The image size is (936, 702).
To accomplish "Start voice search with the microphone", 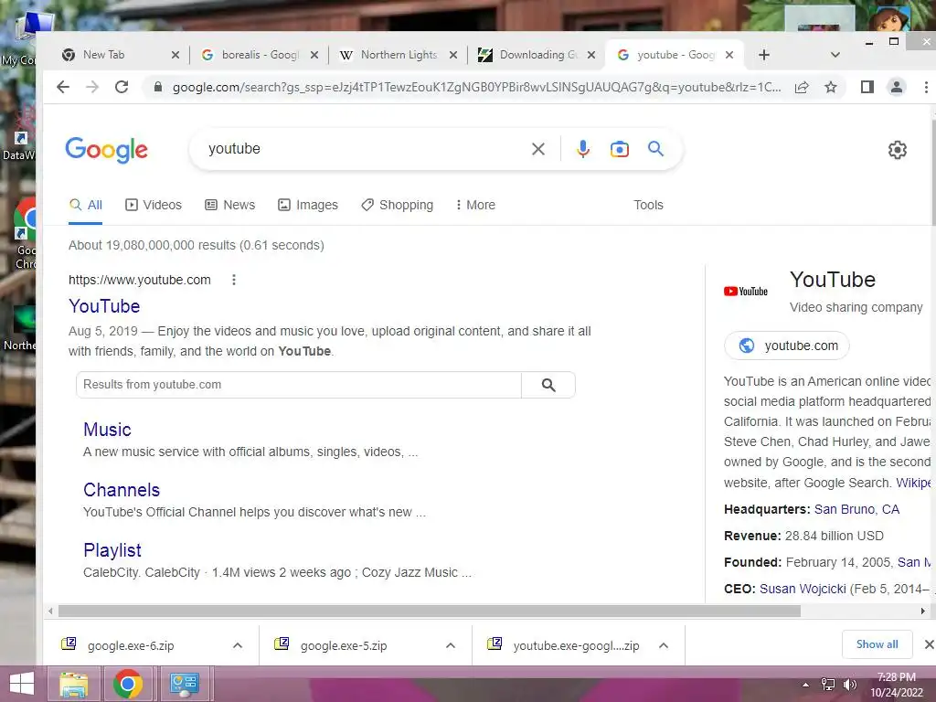I will pos(583,149).
